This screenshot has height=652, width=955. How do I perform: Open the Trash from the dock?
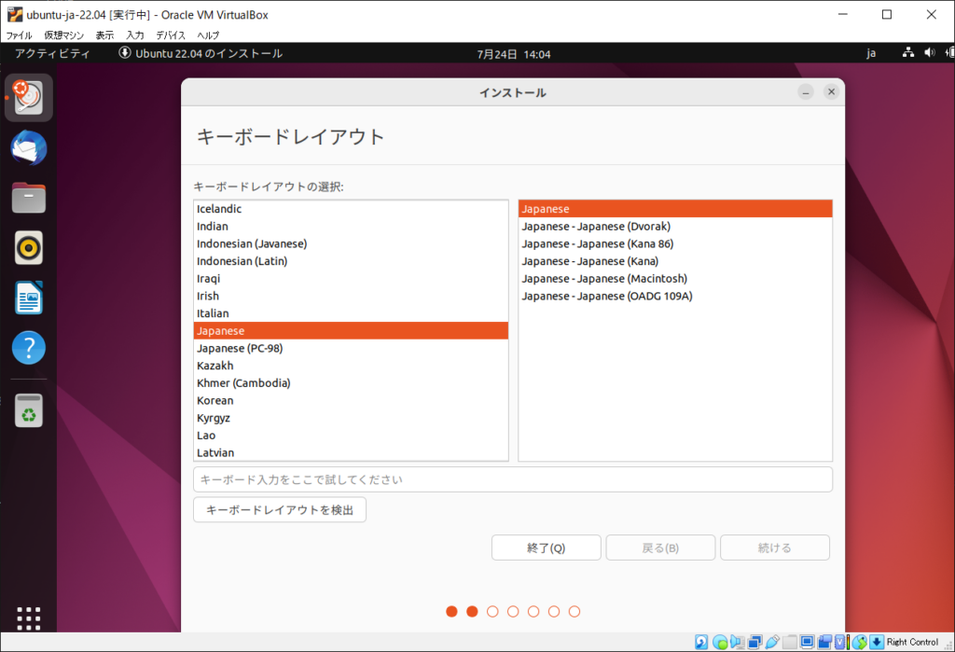point(29,410)
